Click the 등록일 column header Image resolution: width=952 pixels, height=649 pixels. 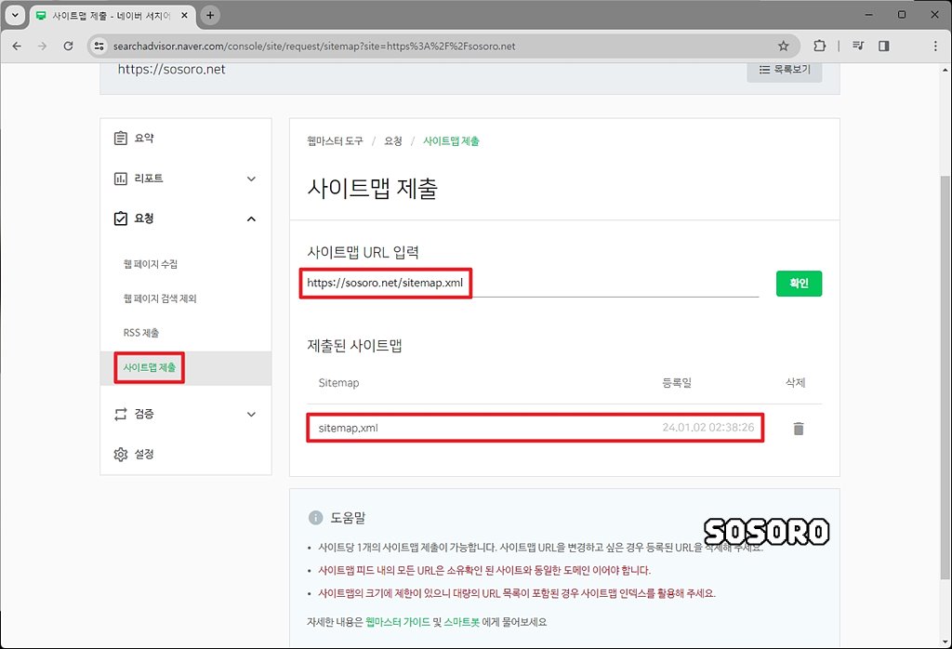(x=677, y=383)
